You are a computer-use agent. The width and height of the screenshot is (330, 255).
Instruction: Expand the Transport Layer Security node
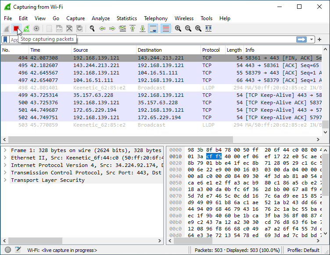[5, 180]
